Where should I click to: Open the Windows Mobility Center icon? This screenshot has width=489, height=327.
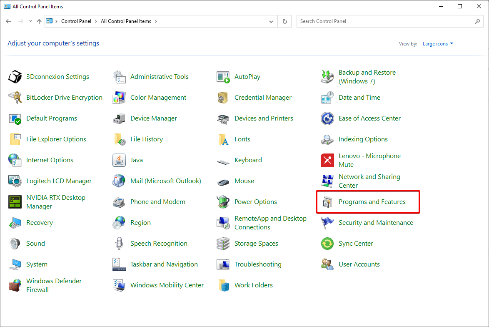pyautogui.click(x=119, y=285)
